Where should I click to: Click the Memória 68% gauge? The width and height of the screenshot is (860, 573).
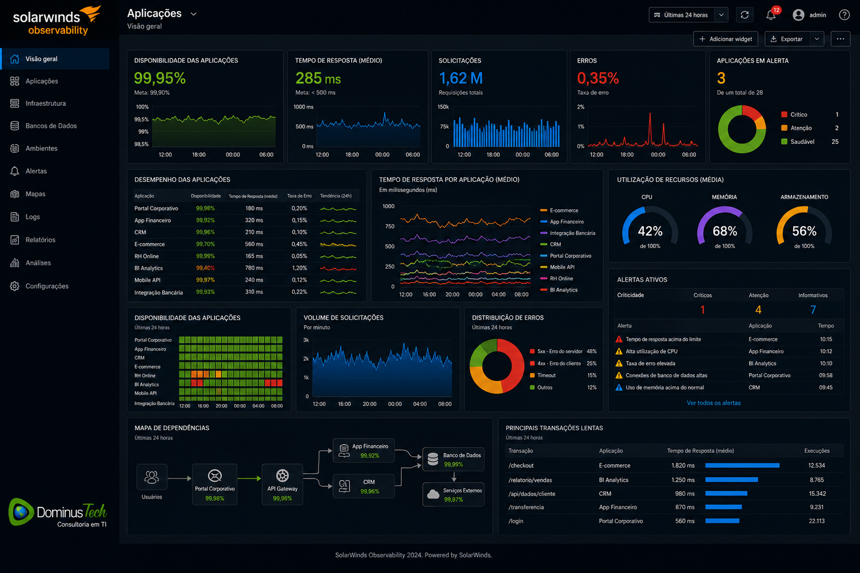(x=725, y=227)
